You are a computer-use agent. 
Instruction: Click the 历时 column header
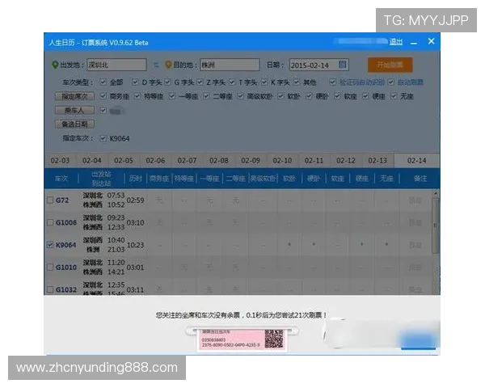[x=136, y=179]
